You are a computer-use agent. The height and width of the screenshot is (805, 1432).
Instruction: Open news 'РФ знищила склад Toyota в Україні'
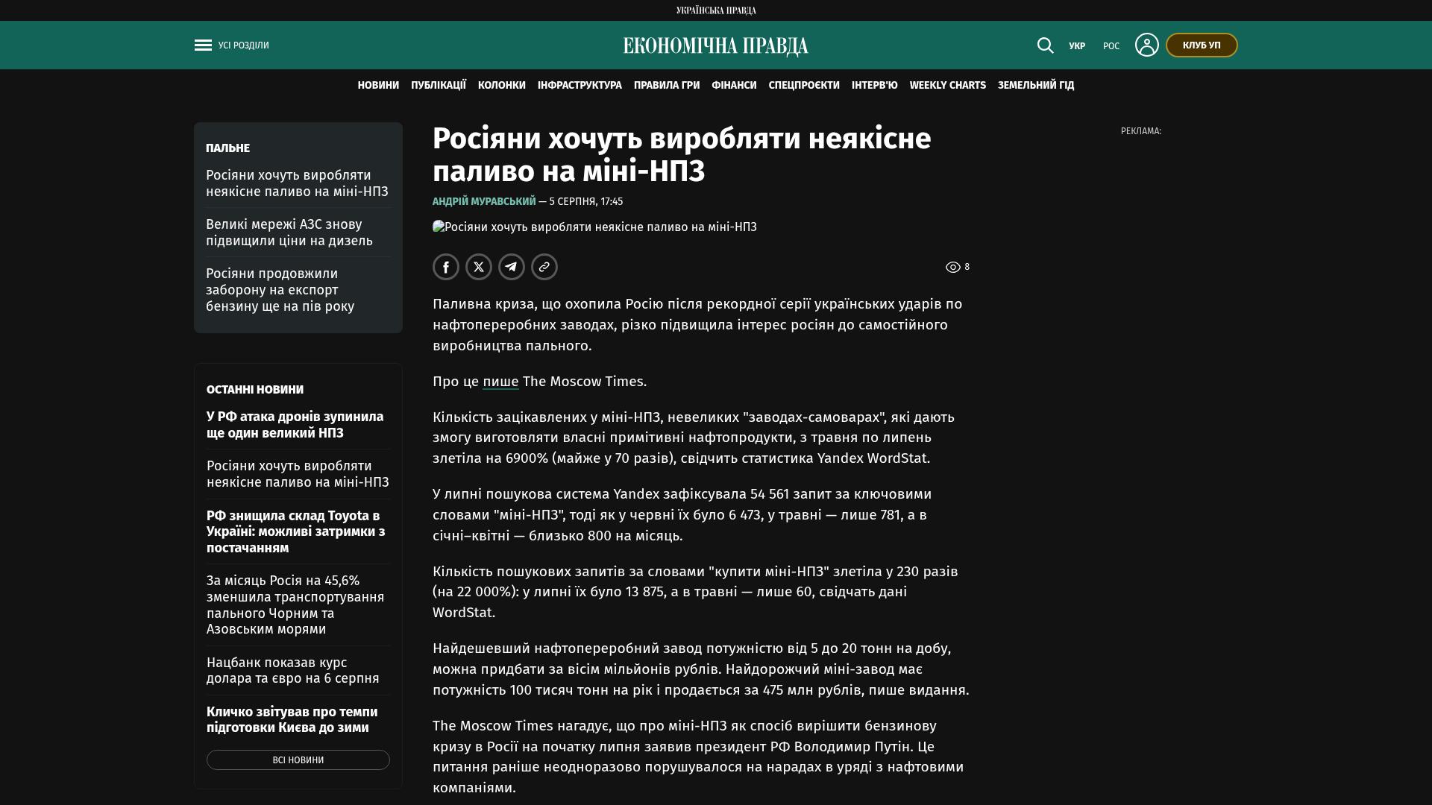pyautogui.click(x=296, y=531)
